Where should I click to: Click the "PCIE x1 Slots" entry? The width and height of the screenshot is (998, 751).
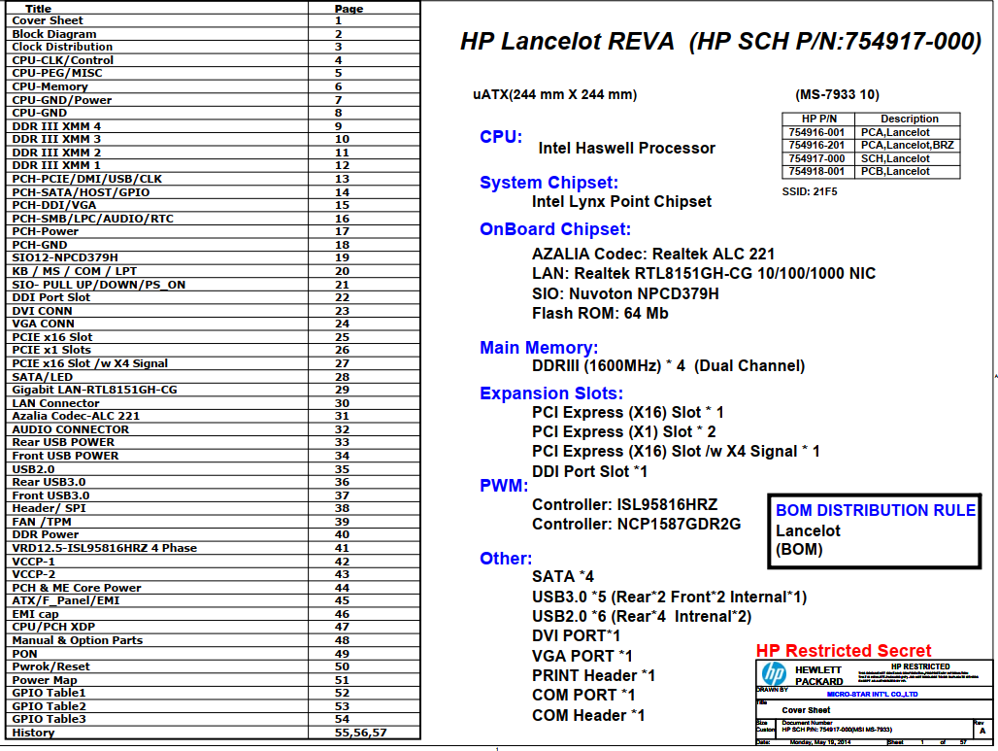tap(51, 350)
